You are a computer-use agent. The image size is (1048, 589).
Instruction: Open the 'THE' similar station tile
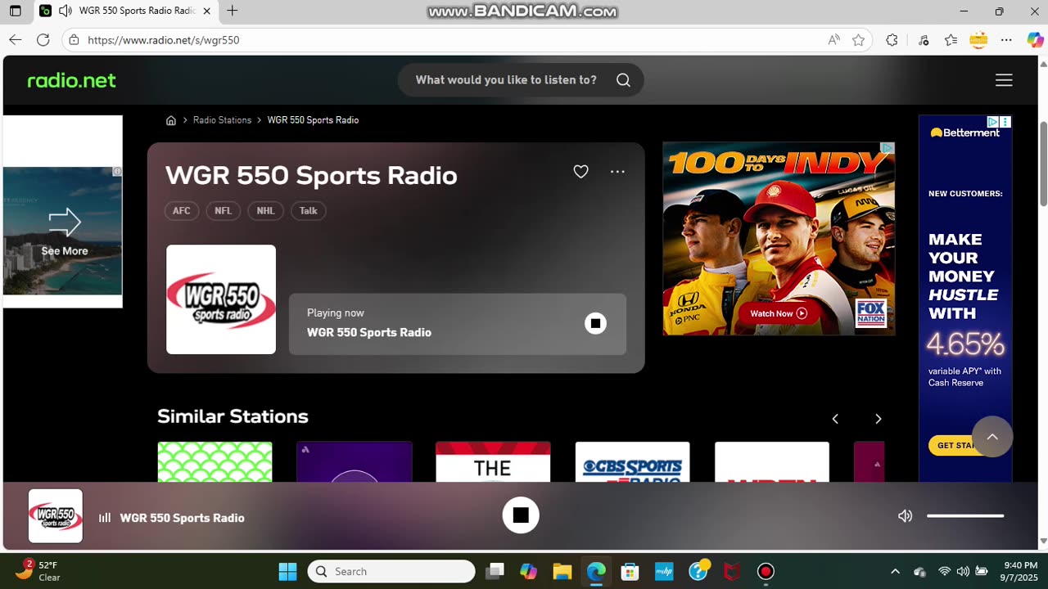tap(493, 462)
